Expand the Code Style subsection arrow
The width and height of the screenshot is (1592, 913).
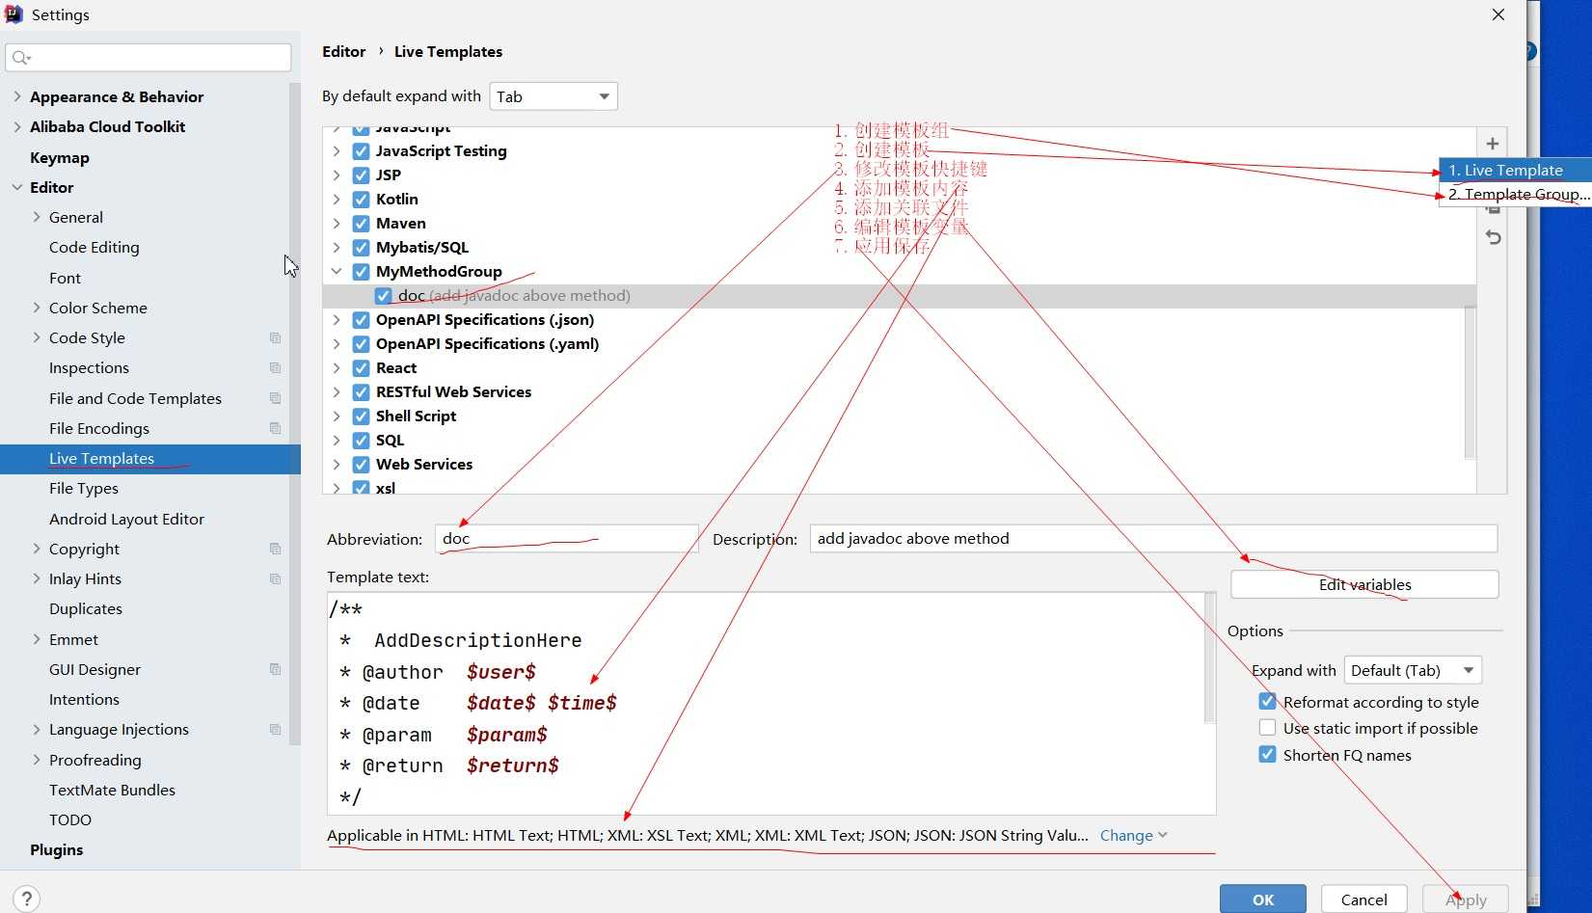coord(37,337)
